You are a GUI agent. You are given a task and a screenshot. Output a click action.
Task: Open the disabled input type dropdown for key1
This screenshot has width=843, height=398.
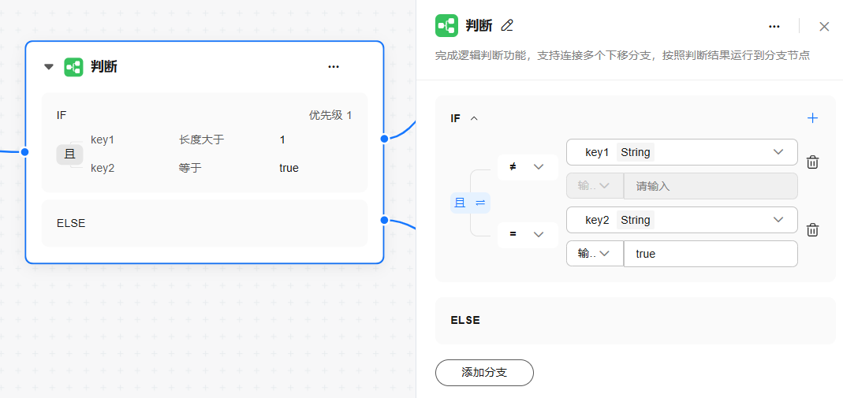coord(595,186)
